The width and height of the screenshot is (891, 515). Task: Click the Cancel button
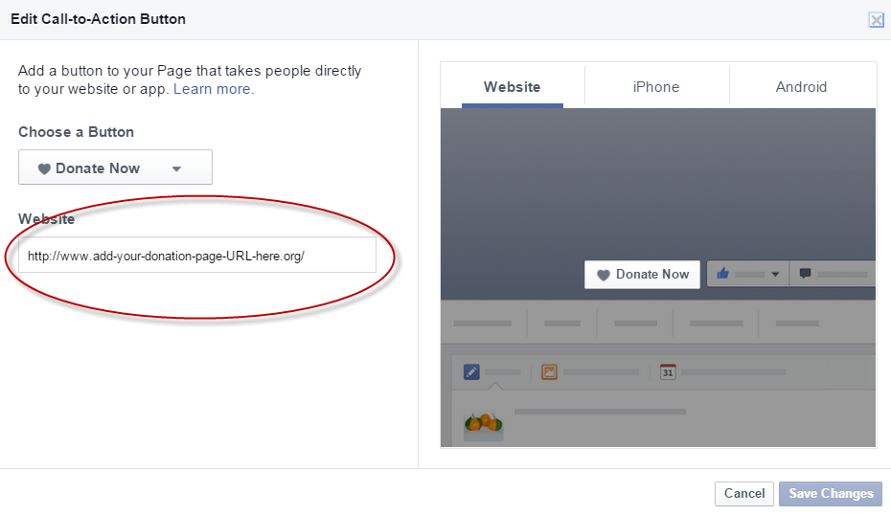click(x=744, y=493)
